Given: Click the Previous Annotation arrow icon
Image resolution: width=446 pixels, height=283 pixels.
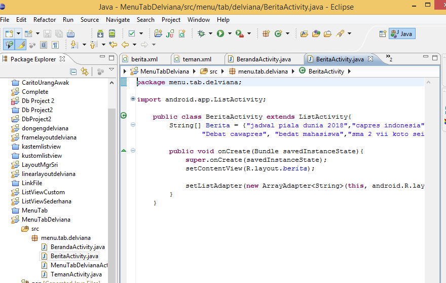Looking at the screenshot, I should pos(93,45).
